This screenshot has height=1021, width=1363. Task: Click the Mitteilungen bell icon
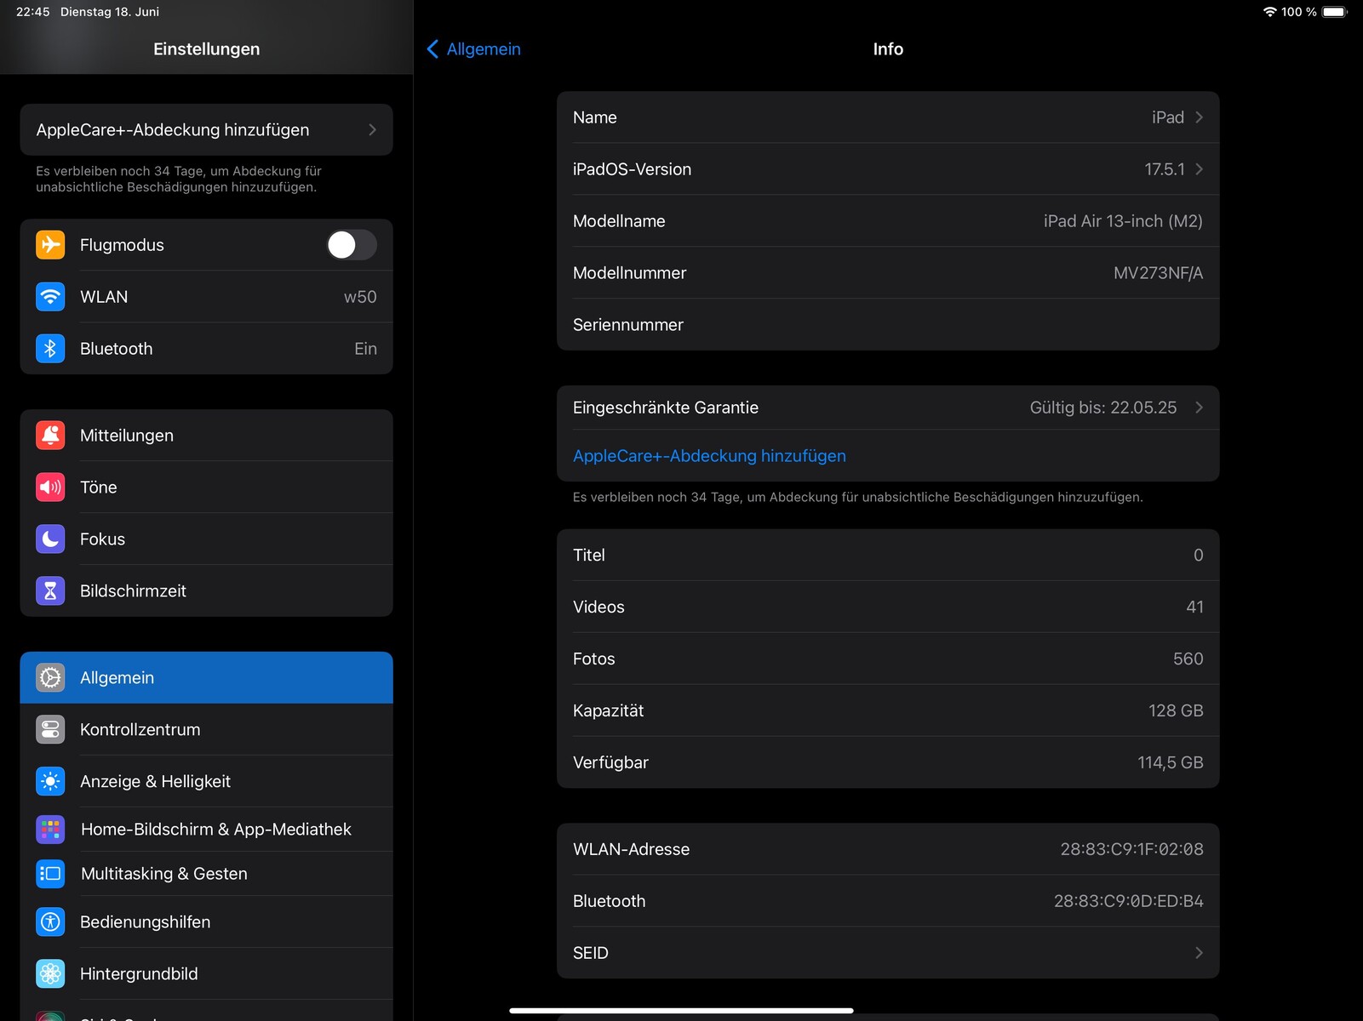point(50,436)
